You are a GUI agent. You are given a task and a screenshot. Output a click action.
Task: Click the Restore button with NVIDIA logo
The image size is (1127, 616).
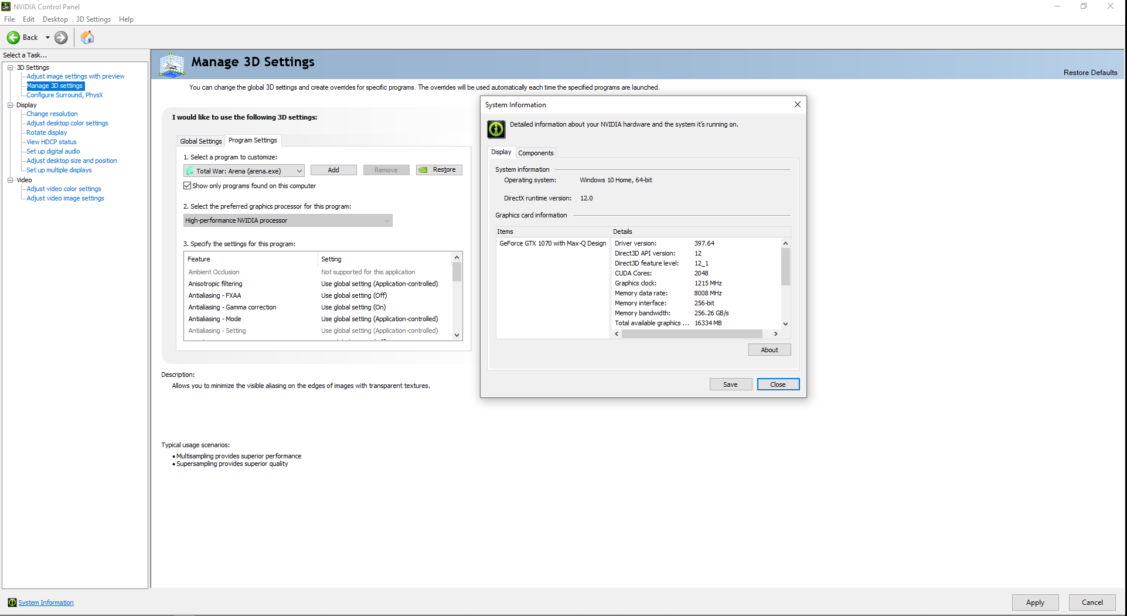pos(439,170)
